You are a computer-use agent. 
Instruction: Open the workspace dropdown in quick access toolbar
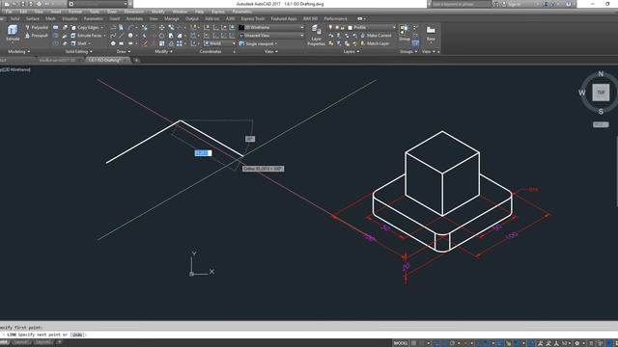click(98, 4)
